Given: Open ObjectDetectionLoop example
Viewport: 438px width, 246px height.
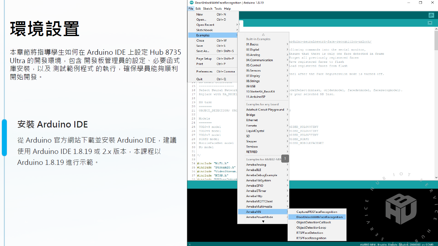Looking at the screenshot, I should (317, 227).
